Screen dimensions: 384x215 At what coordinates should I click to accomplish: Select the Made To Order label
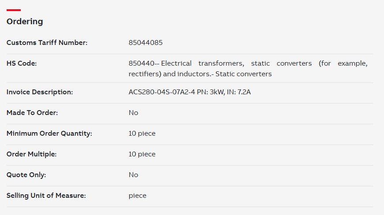[32, 113]
